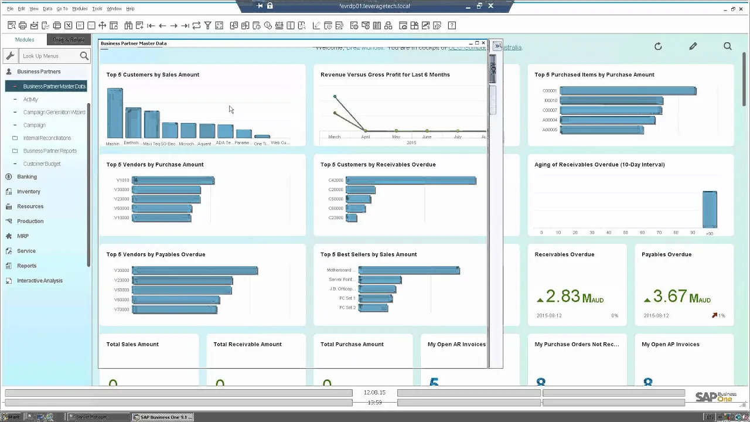
Task: Expand the Inventory module
Action: coord(28,191)
